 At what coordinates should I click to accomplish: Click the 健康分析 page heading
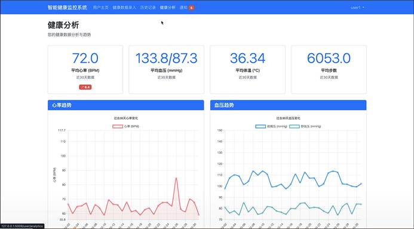63,25
